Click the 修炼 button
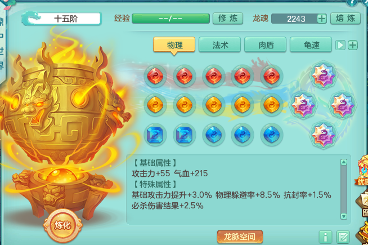368x245 pixels. (x=228, y=19)
